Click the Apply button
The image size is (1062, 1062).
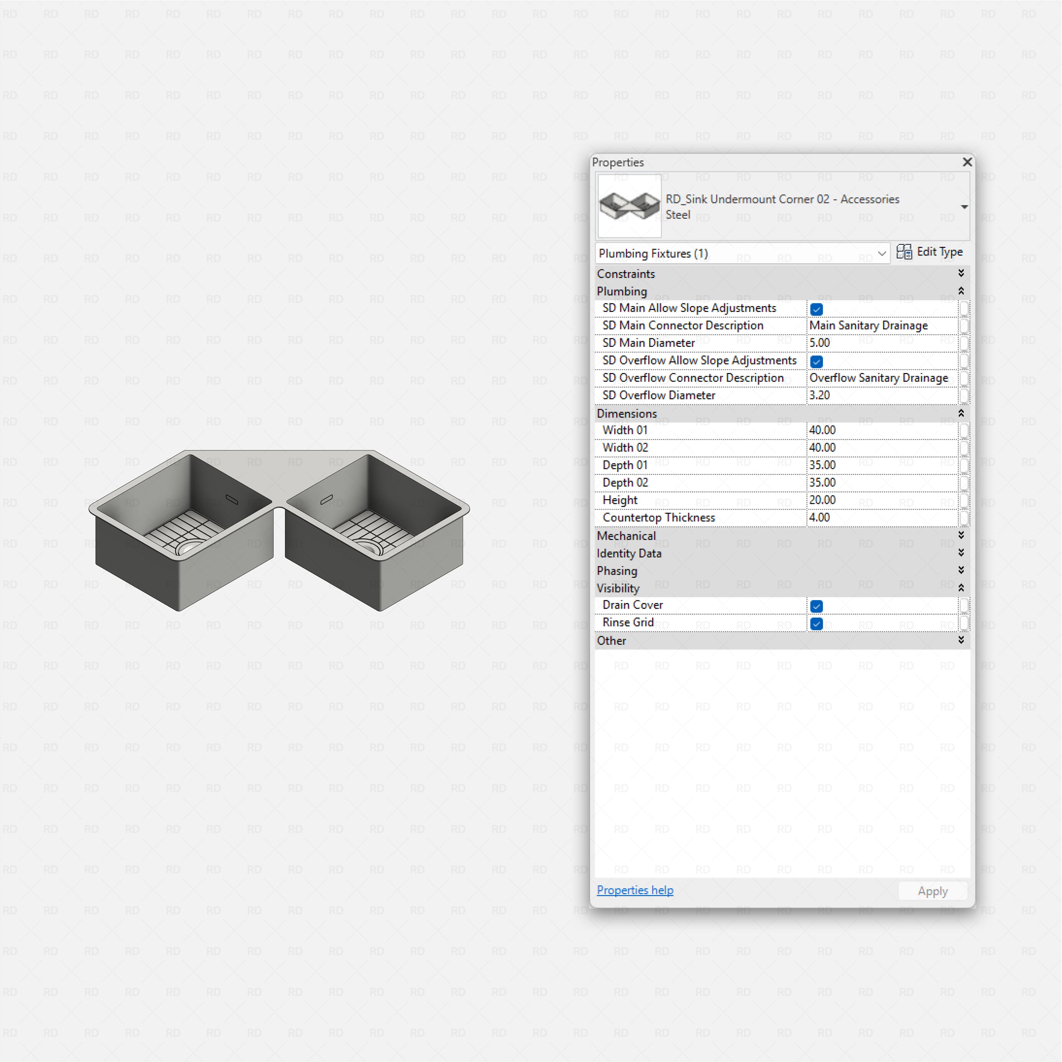[x=932, y=890]
